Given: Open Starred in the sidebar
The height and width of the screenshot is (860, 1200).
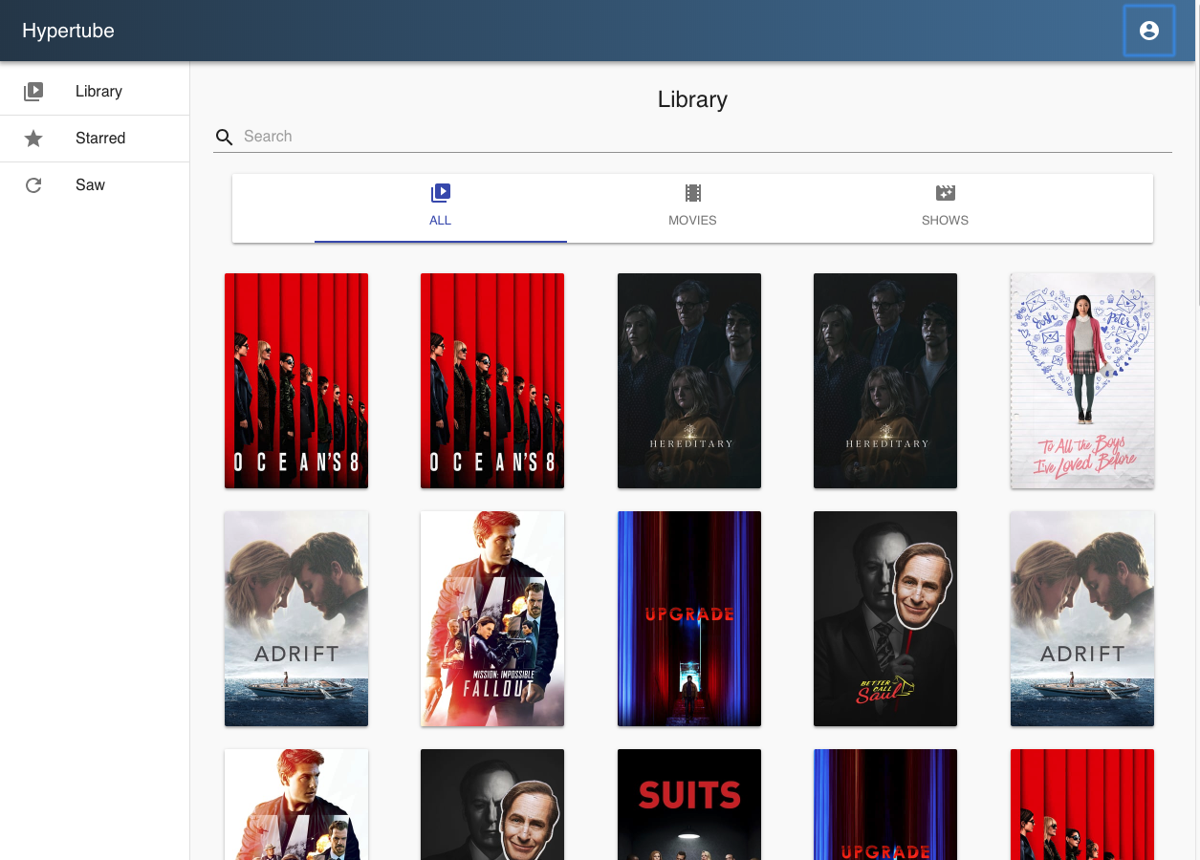Looking at the screenshot, I should [95, 139].
